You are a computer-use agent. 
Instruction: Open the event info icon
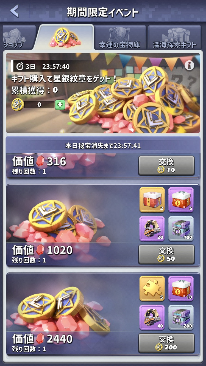pyautogui.click(x=189, y=65)
